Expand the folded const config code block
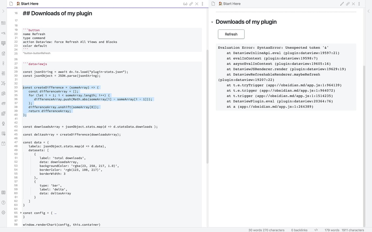This screenshot has height=232, width=372. 21,213
